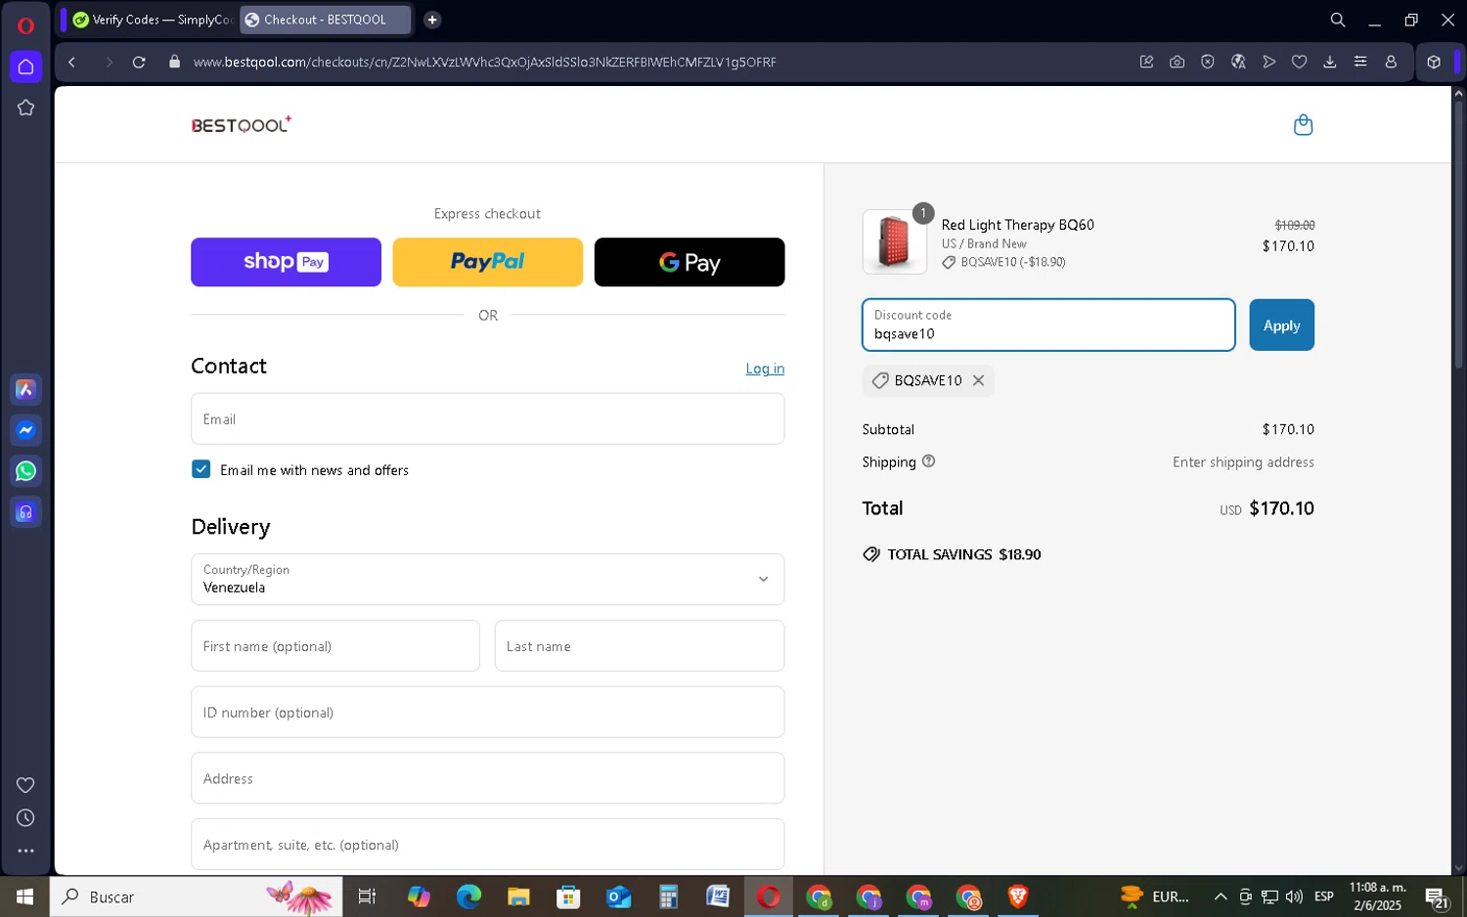This screenshot has width=1467, height=917.
Task: Click the Address field
Action: 488,779
